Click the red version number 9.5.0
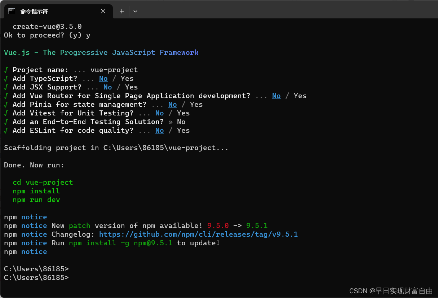This screenshot has height=298, width=438. pyautogui.click(x=218, y=225)
